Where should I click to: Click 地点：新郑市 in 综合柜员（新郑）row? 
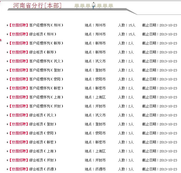click(95, 52)
